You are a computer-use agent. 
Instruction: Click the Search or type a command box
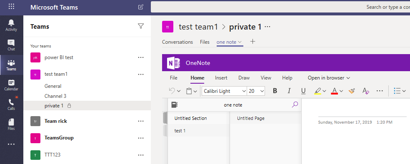pyautogui.click(x=280, y=7)
